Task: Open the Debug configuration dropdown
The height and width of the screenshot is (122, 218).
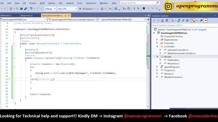Action: [x=50, y=9]
